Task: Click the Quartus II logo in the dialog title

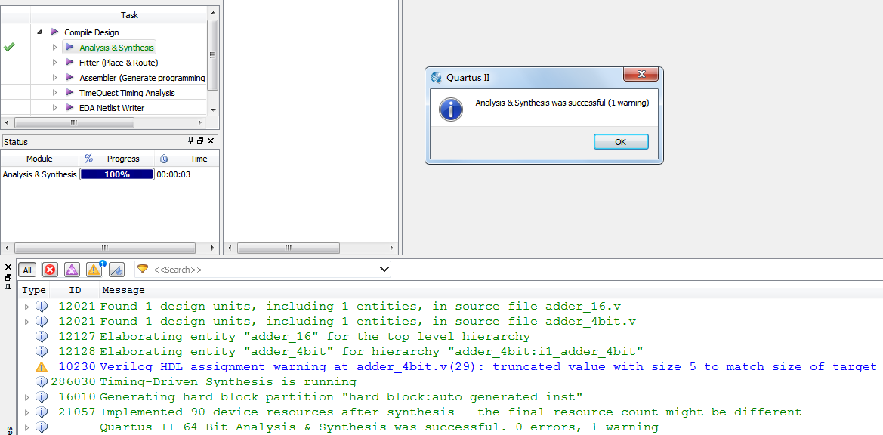Action: click(436, 78)
